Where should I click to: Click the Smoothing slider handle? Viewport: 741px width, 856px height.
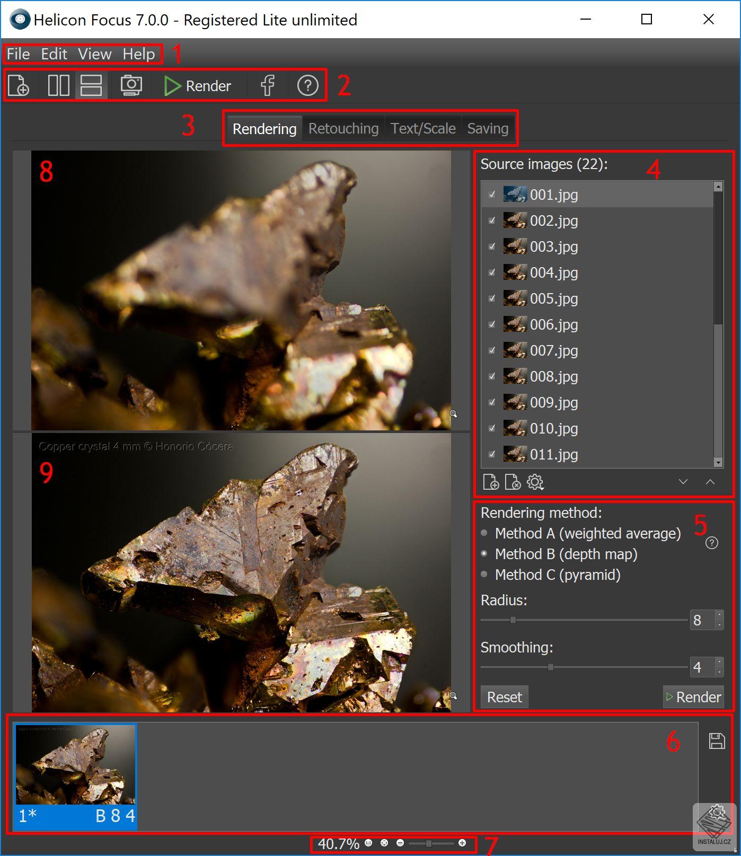pyautogui.click(x=551, y=667)
